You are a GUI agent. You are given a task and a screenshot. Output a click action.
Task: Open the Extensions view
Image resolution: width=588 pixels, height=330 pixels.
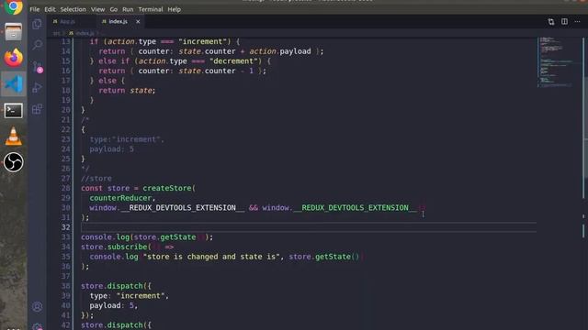(37, 109)
